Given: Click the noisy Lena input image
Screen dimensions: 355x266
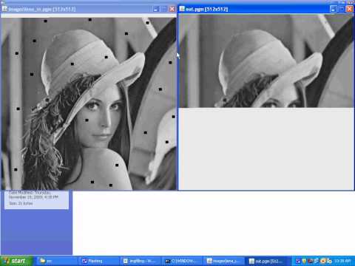Looking at the screenshot, I should (89, 103).
